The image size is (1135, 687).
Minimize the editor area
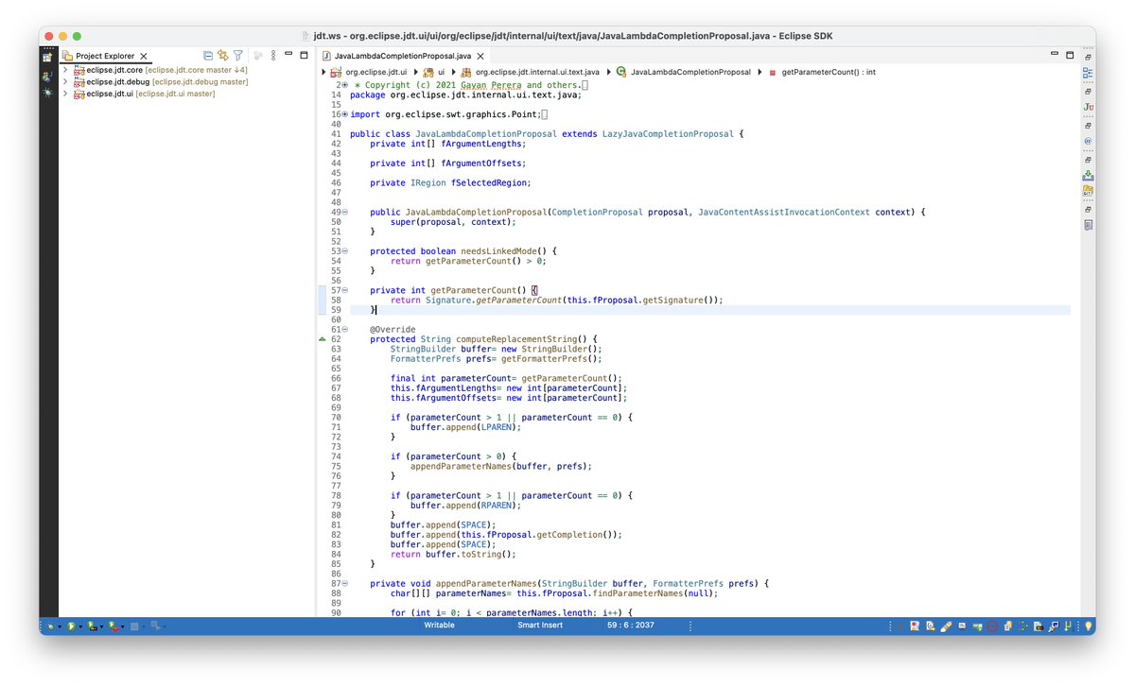coord(1055,56)
